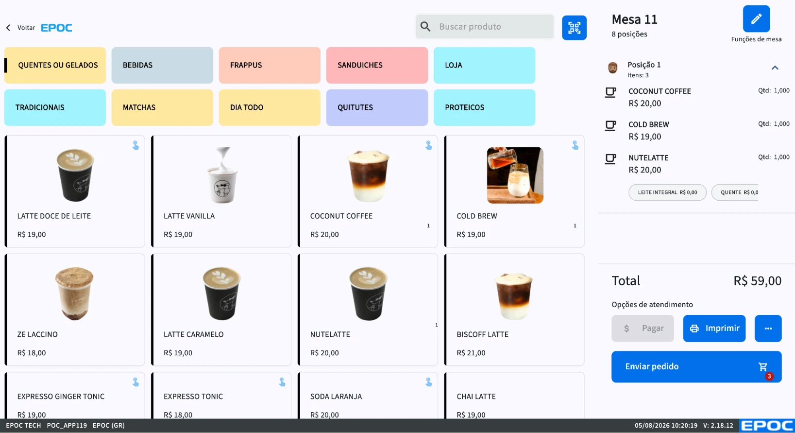Click the QR code scanner icon
Viewport: 795px width, 433px height.
(x=574, y=28)
